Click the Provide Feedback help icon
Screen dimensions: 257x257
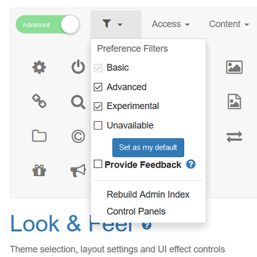click(191, 164)
